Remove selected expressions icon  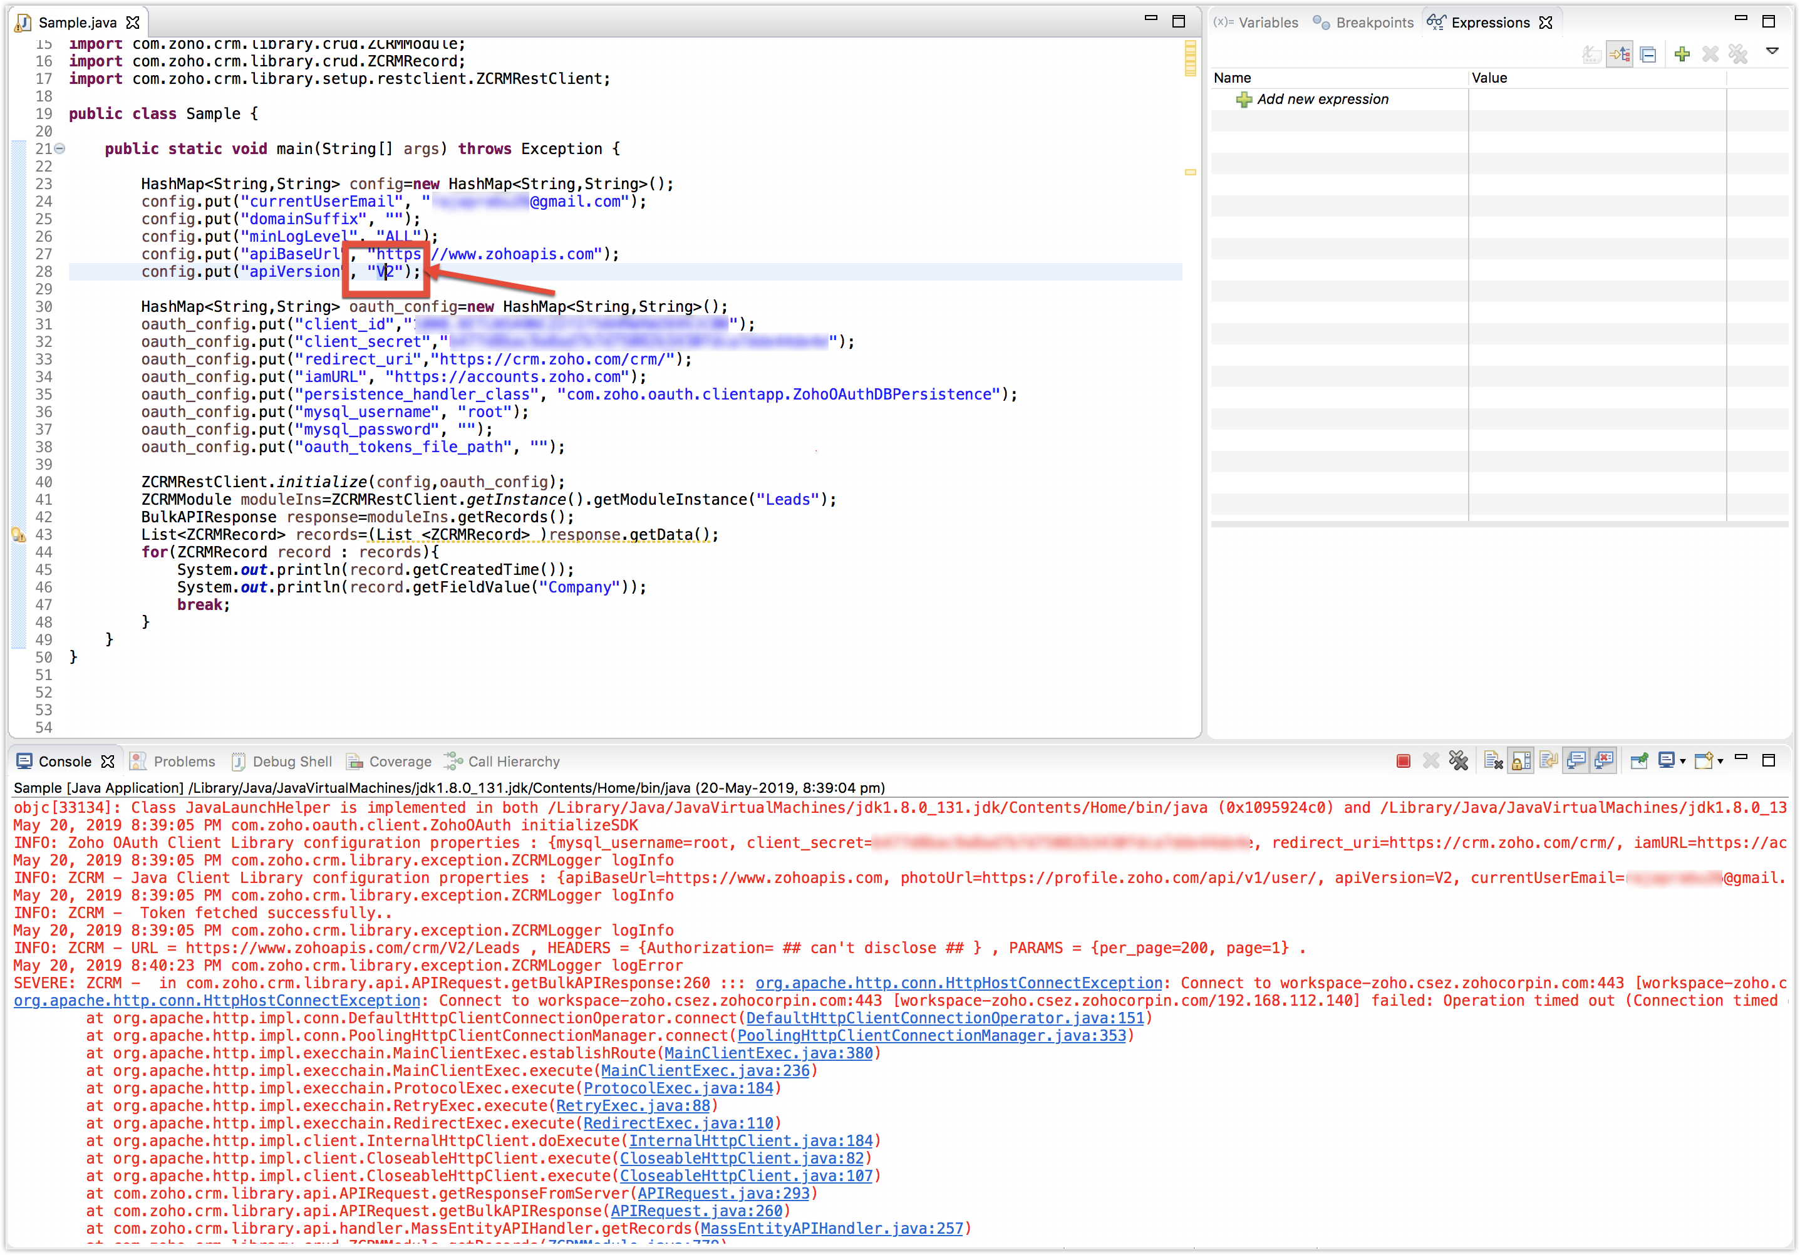pyautogui.click(x=1710, y=54)
